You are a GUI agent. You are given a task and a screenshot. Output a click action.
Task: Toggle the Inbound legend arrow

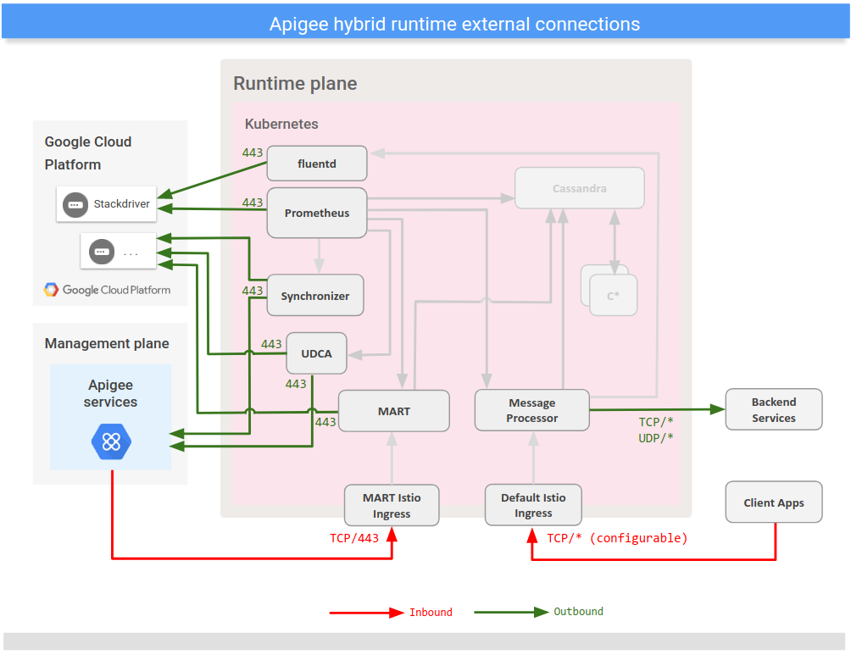(x=364, y=612)
